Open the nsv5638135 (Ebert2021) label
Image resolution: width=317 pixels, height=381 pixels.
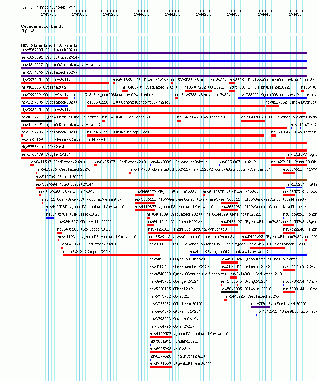tap(173, 289)
